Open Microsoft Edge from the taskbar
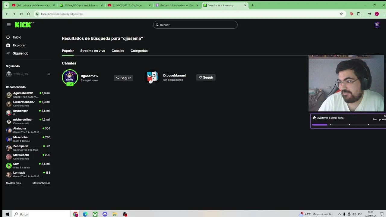The width and height of the screenshot is (386, 217). [85, 214]
